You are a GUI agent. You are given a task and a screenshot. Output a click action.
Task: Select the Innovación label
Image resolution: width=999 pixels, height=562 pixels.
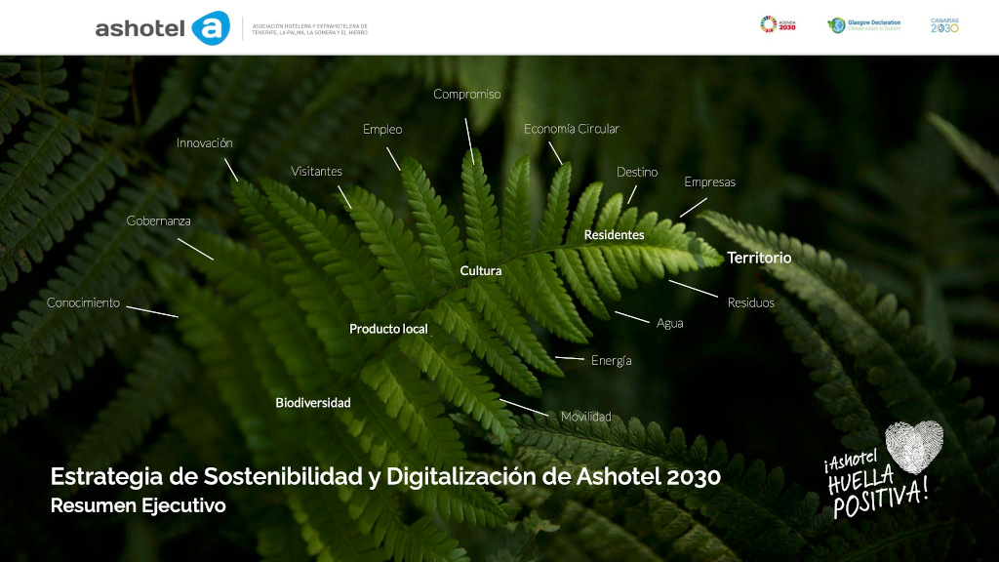[204, 143]
